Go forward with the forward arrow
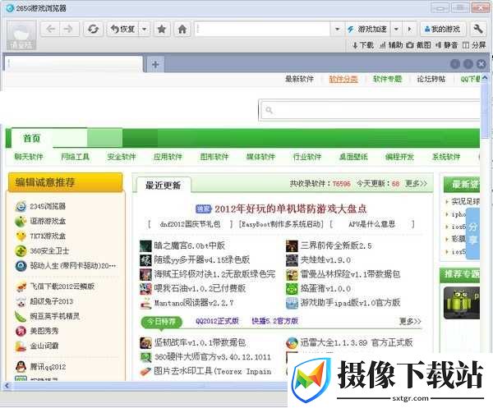This screenshot has width=493, height=408. [x=68, y=30]
